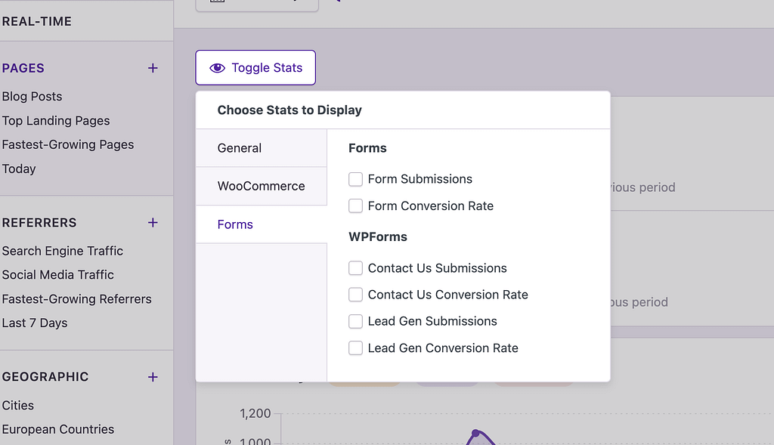
Task: View the Today pages report
Action: 18,168
